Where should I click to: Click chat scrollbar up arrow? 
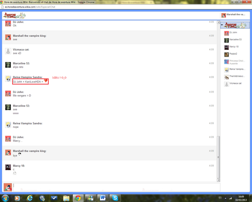coord(218,22)
